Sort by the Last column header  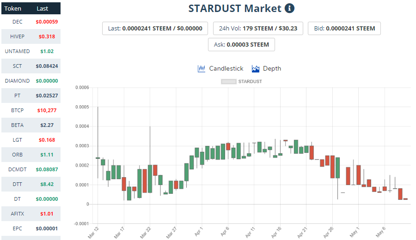(42, 8)
